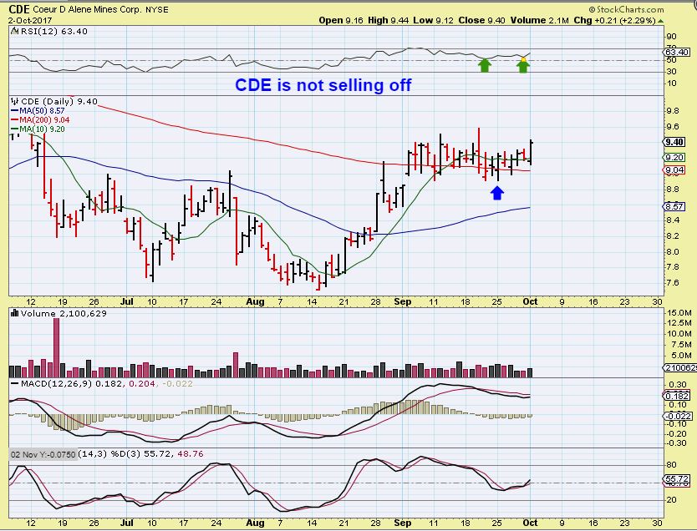Click the 15.0M volume axis label
697x531 pixels.
pyautogui.click(x=679, y=312)
